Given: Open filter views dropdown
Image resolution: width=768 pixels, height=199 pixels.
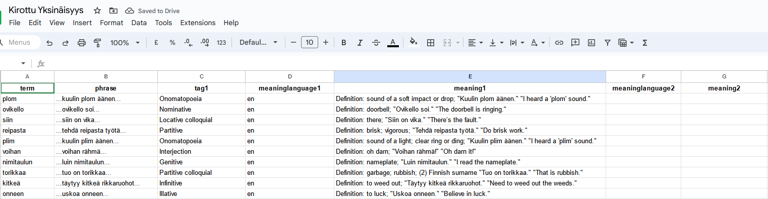Looking at the screenshot, I should coord(626,43).
